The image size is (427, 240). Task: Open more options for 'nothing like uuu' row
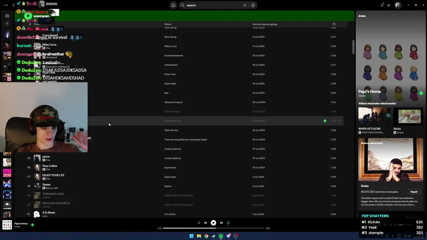click(x=339, y=121)
